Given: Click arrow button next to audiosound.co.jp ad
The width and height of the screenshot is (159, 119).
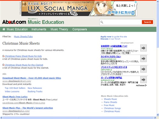Looking at the screenshot, I should (x=143, y=80).
